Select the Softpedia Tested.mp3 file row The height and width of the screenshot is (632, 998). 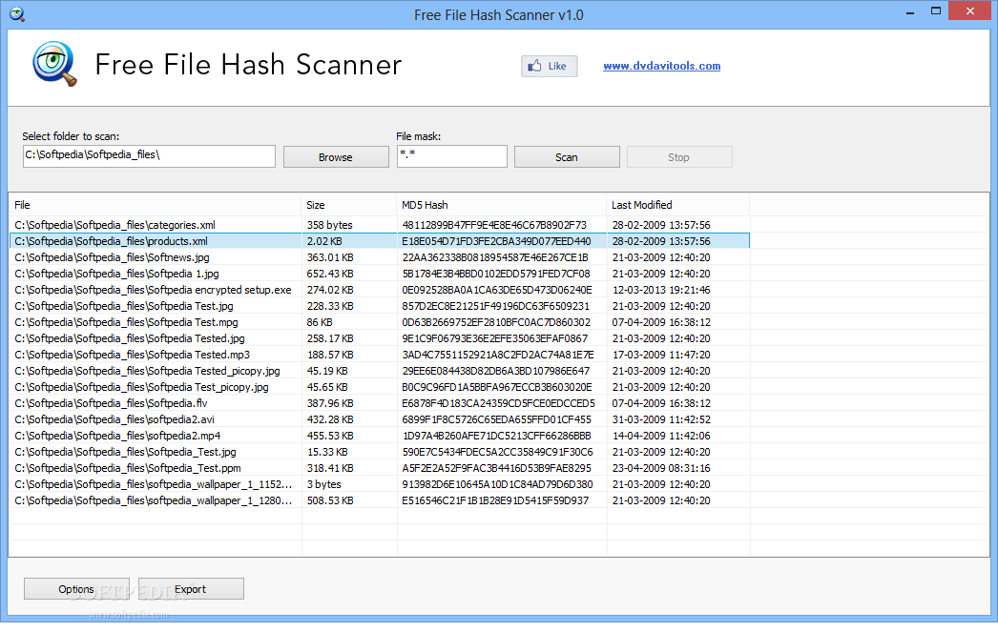pos(380,355)
